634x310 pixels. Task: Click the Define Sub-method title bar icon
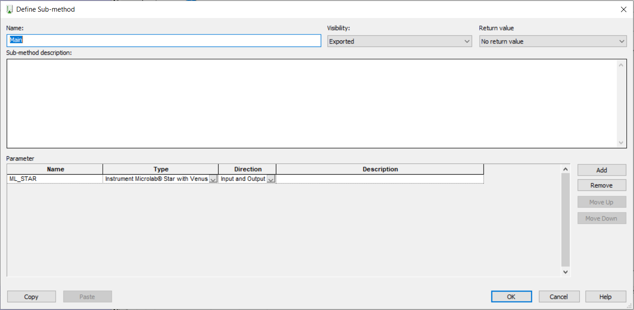coord(9,9)
